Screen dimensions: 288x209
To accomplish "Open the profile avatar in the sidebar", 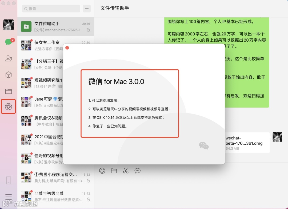I will click(x=9, y=25).
